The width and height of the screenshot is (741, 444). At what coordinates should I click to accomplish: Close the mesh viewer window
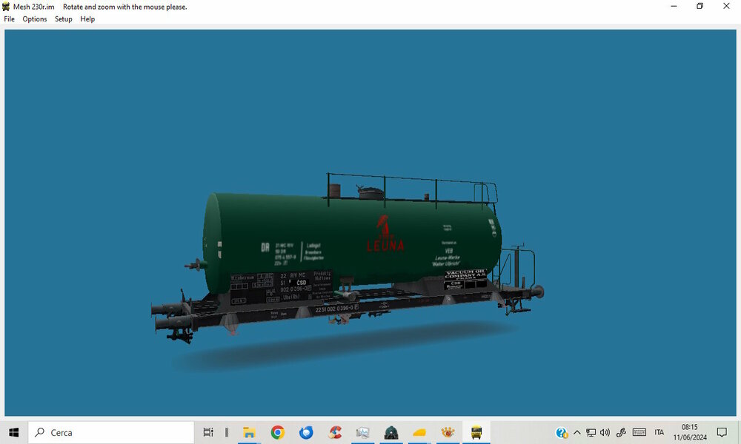point(726,6)
